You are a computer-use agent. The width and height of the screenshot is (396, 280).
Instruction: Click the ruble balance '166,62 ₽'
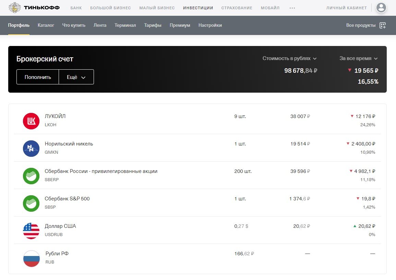coord(244,254)
